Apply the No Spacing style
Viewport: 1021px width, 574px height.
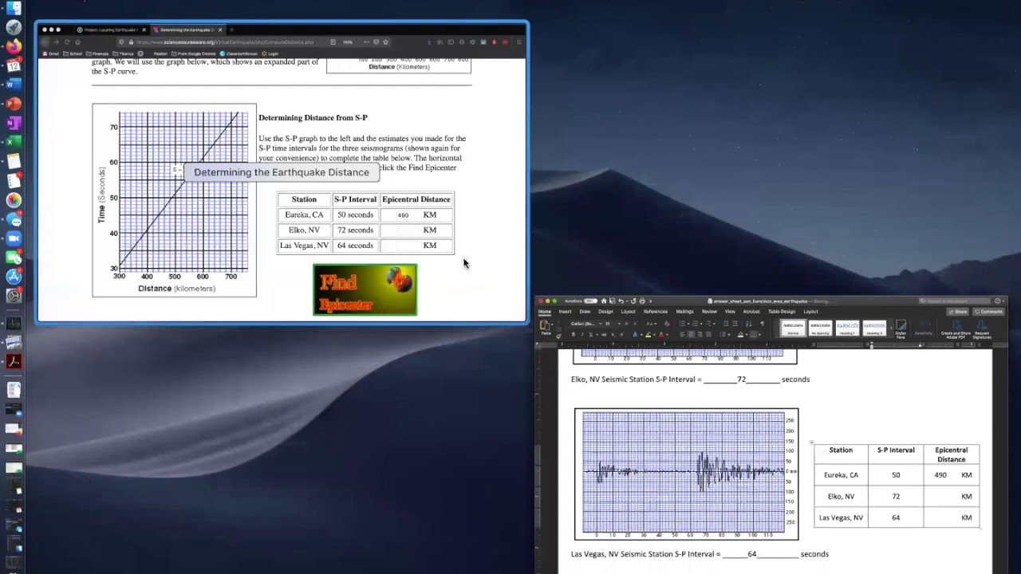821,328
